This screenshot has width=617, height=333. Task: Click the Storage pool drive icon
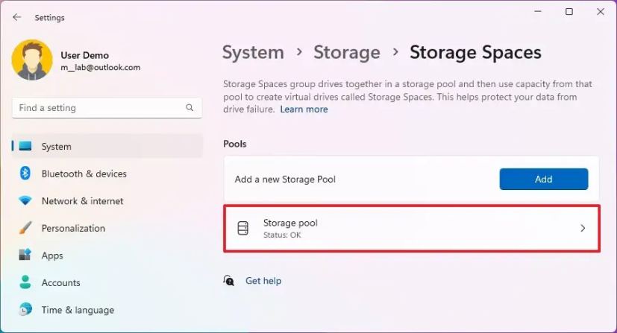pyautogui.click(x=242, y=229)
